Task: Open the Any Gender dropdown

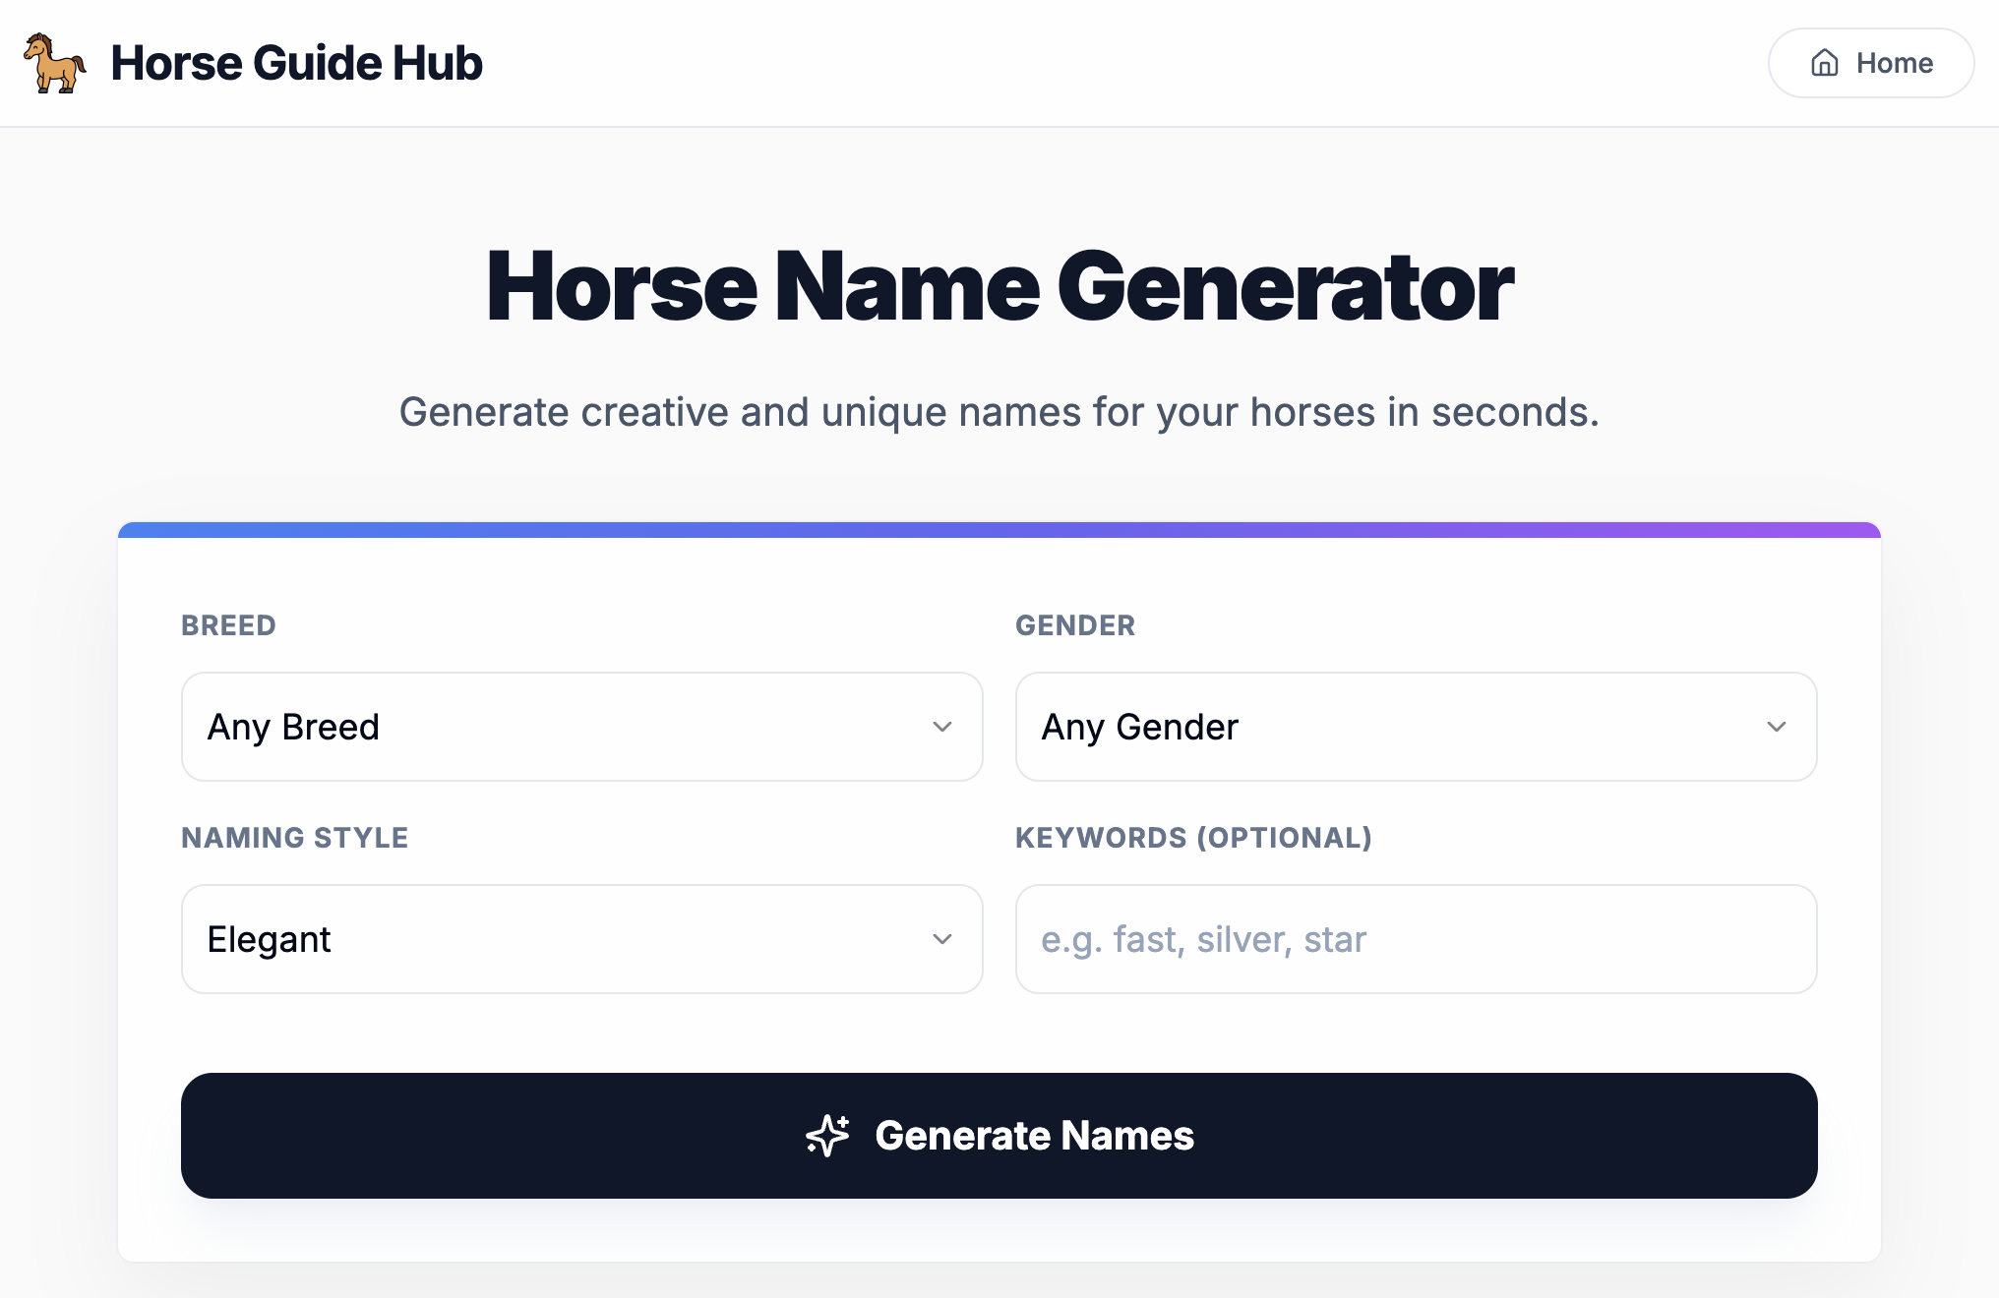Action: [x=1417, y=727]
